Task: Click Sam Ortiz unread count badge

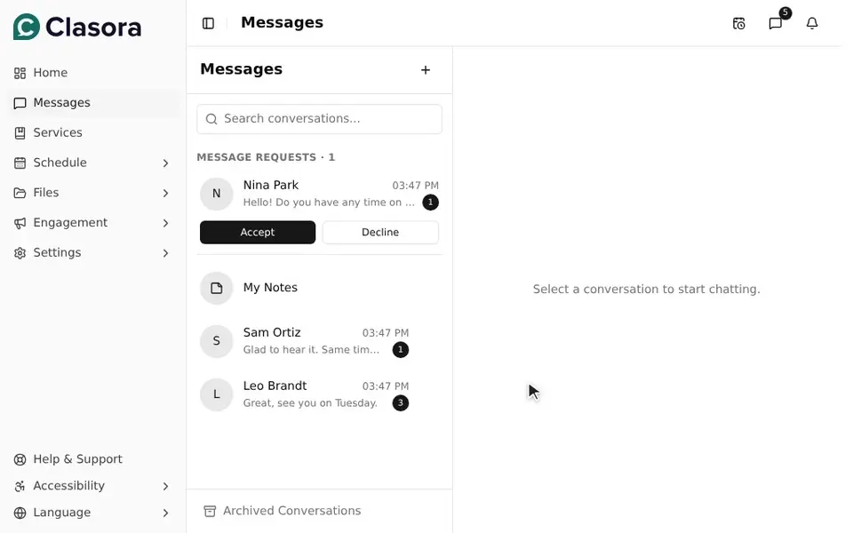Action: pyautogui.click(x=401, y=350)
